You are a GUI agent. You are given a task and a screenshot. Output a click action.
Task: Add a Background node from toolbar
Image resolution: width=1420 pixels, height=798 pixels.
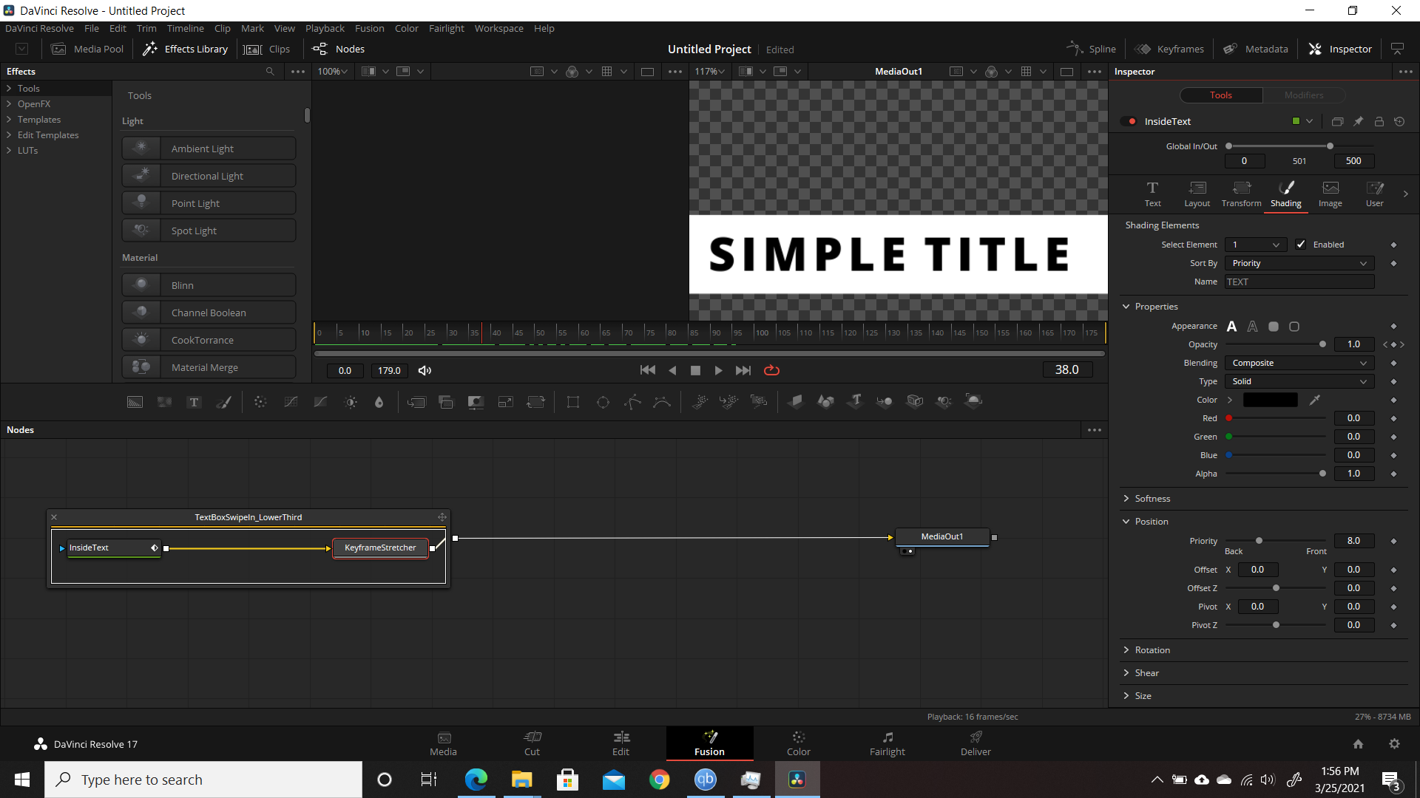[135, 402]
